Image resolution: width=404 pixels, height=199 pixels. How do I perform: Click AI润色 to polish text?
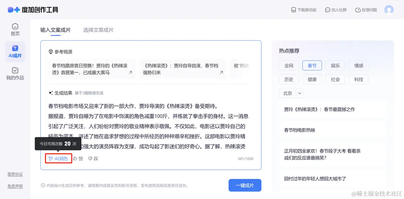[58, 159]
